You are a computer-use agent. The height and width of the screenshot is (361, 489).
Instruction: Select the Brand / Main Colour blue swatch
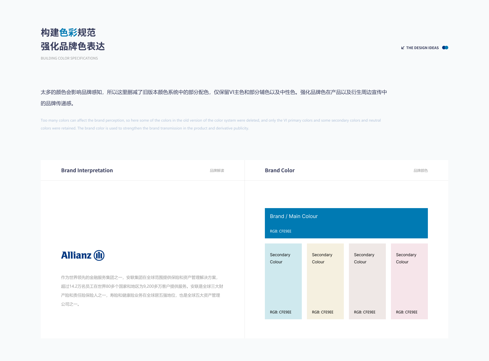click(x=346, y=223)
